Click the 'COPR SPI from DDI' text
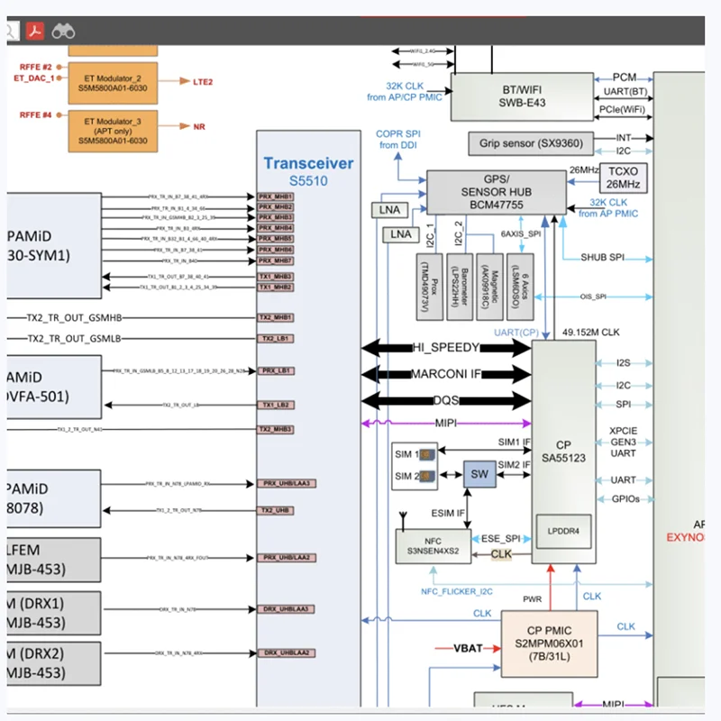The height and width of the screenshot is (721, 721). pyautogui.click(x=398, y=140)
